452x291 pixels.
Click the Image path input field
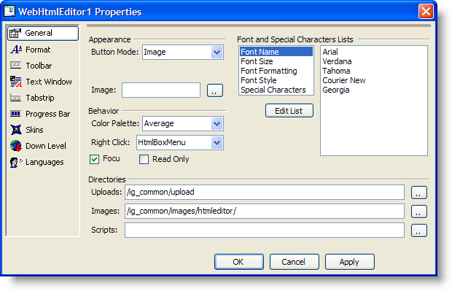pos(161,90)
